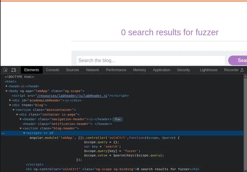This screenshot has height=172, width=247.
Task: Open the Lighthouse tab
Action: [x=208, y=70]
